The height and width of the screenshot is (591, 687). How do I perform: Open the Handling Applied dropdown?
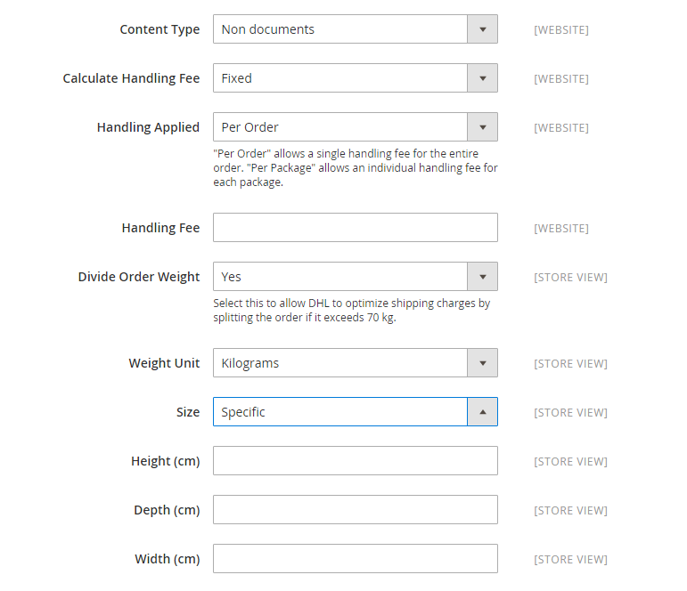click(x=356, y=127)
